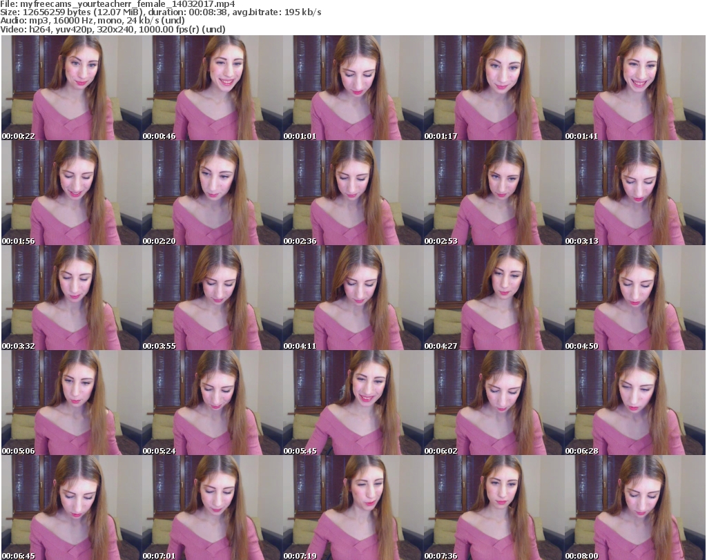Screen dimensions: 707x560
Task: Choose the frame at 00:05:45
Action: tap(353, 403)
